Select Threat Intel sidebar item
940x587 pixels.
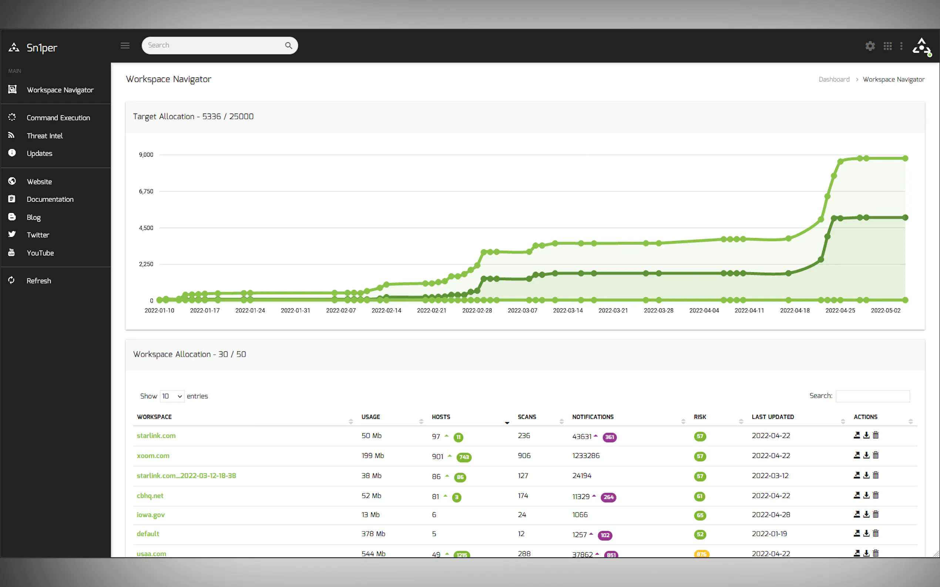tap(45, 136)
